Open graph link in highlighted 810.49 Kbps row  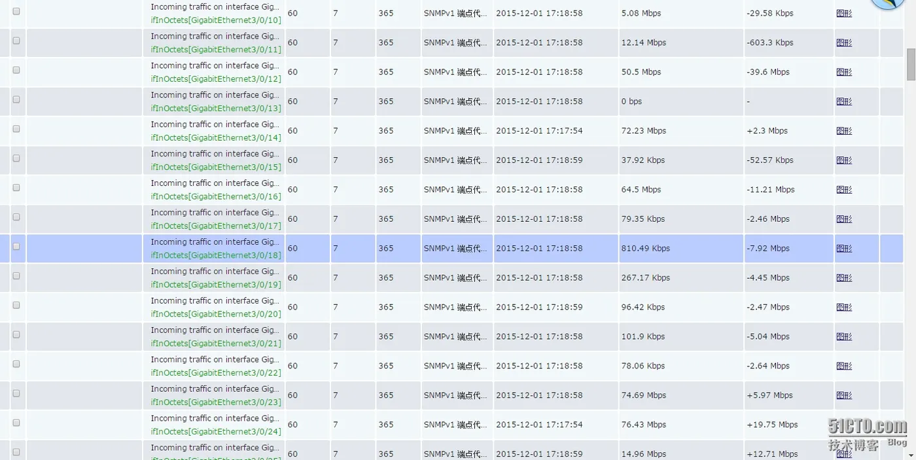[844, 249]
